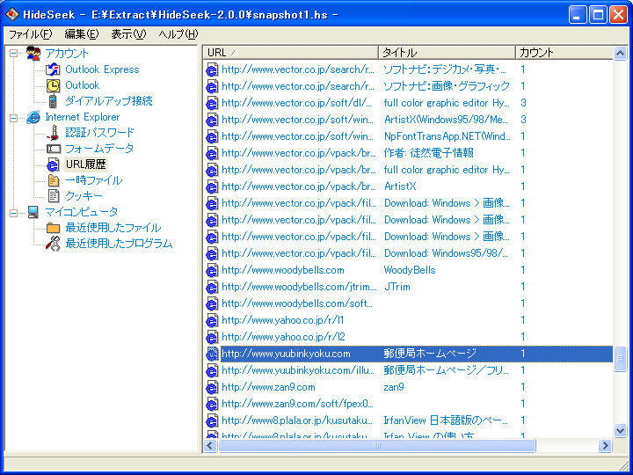Click the ダイアルアップ接続 phone icon
This screenshot has height=475, width=633.
53,101
